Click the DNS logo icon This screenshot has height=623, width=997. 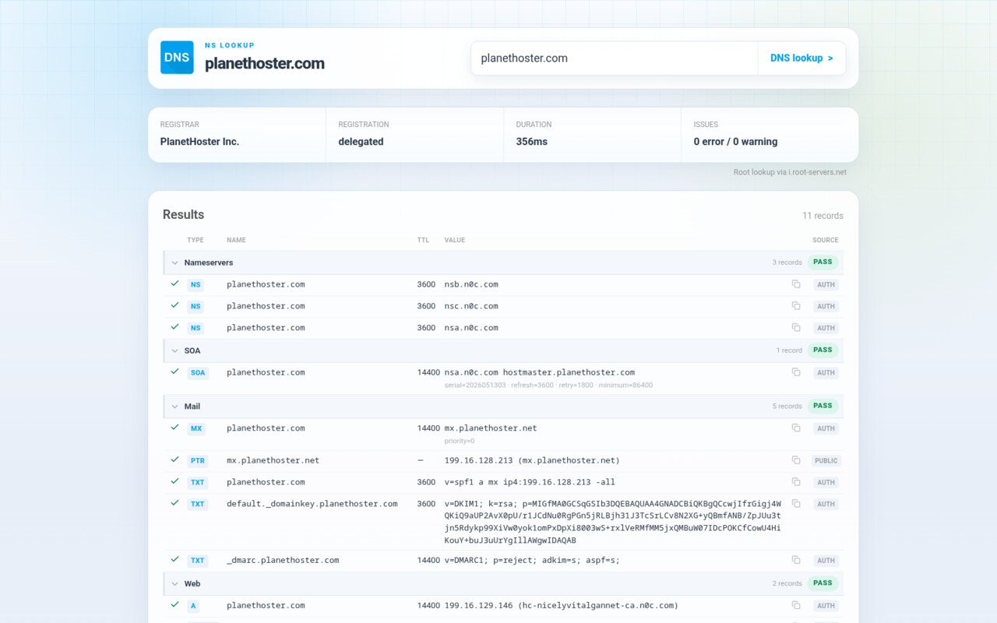coord(177,58)
